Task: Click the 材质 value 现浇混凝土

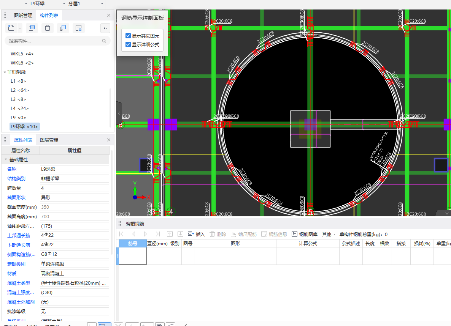Action: (75, 274)
